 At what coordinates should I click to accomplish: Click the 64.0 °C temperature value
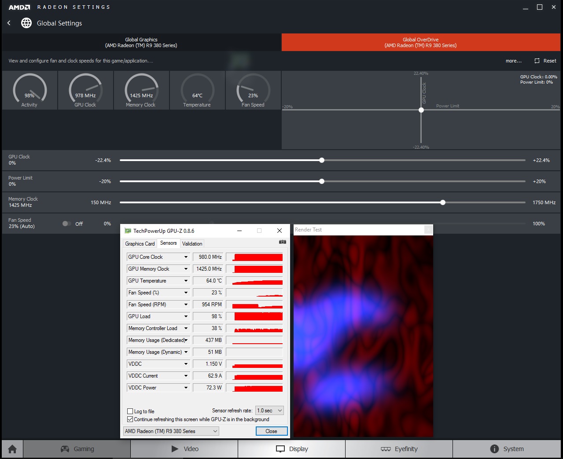(208, 281)
